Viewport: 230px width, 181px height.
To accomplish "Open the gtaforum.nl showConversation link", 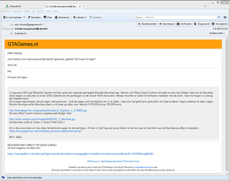I will (x=80, y=154).
